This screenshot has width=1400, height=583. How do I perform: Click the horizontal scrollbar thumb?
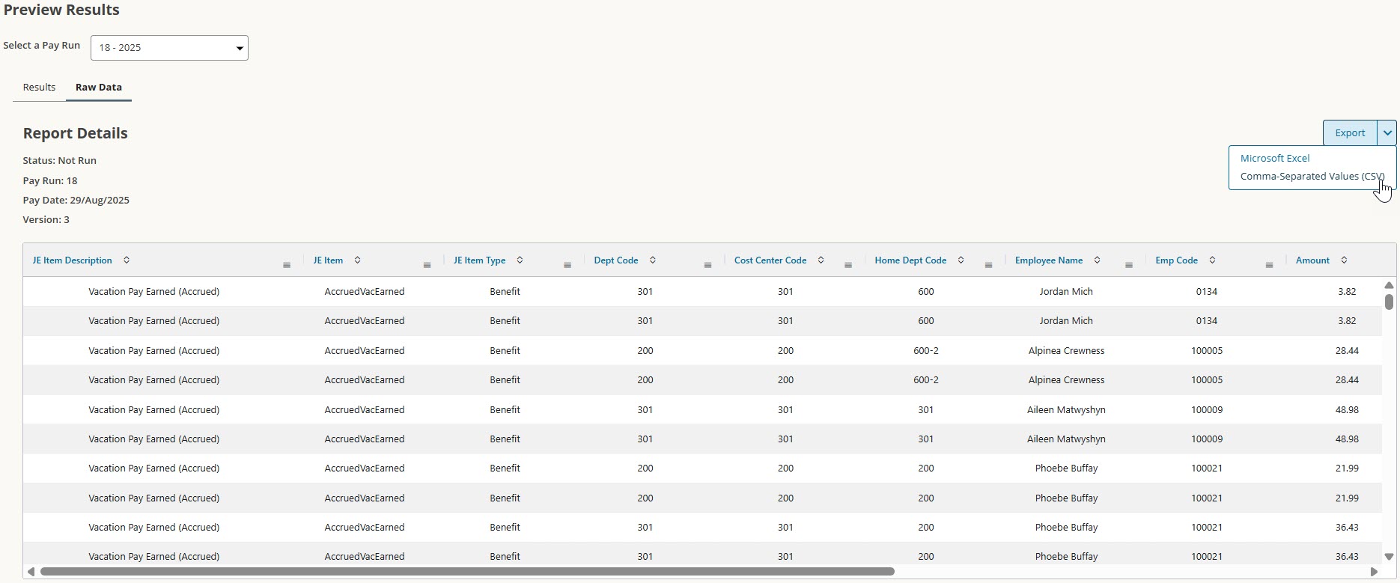click(467, 572)
